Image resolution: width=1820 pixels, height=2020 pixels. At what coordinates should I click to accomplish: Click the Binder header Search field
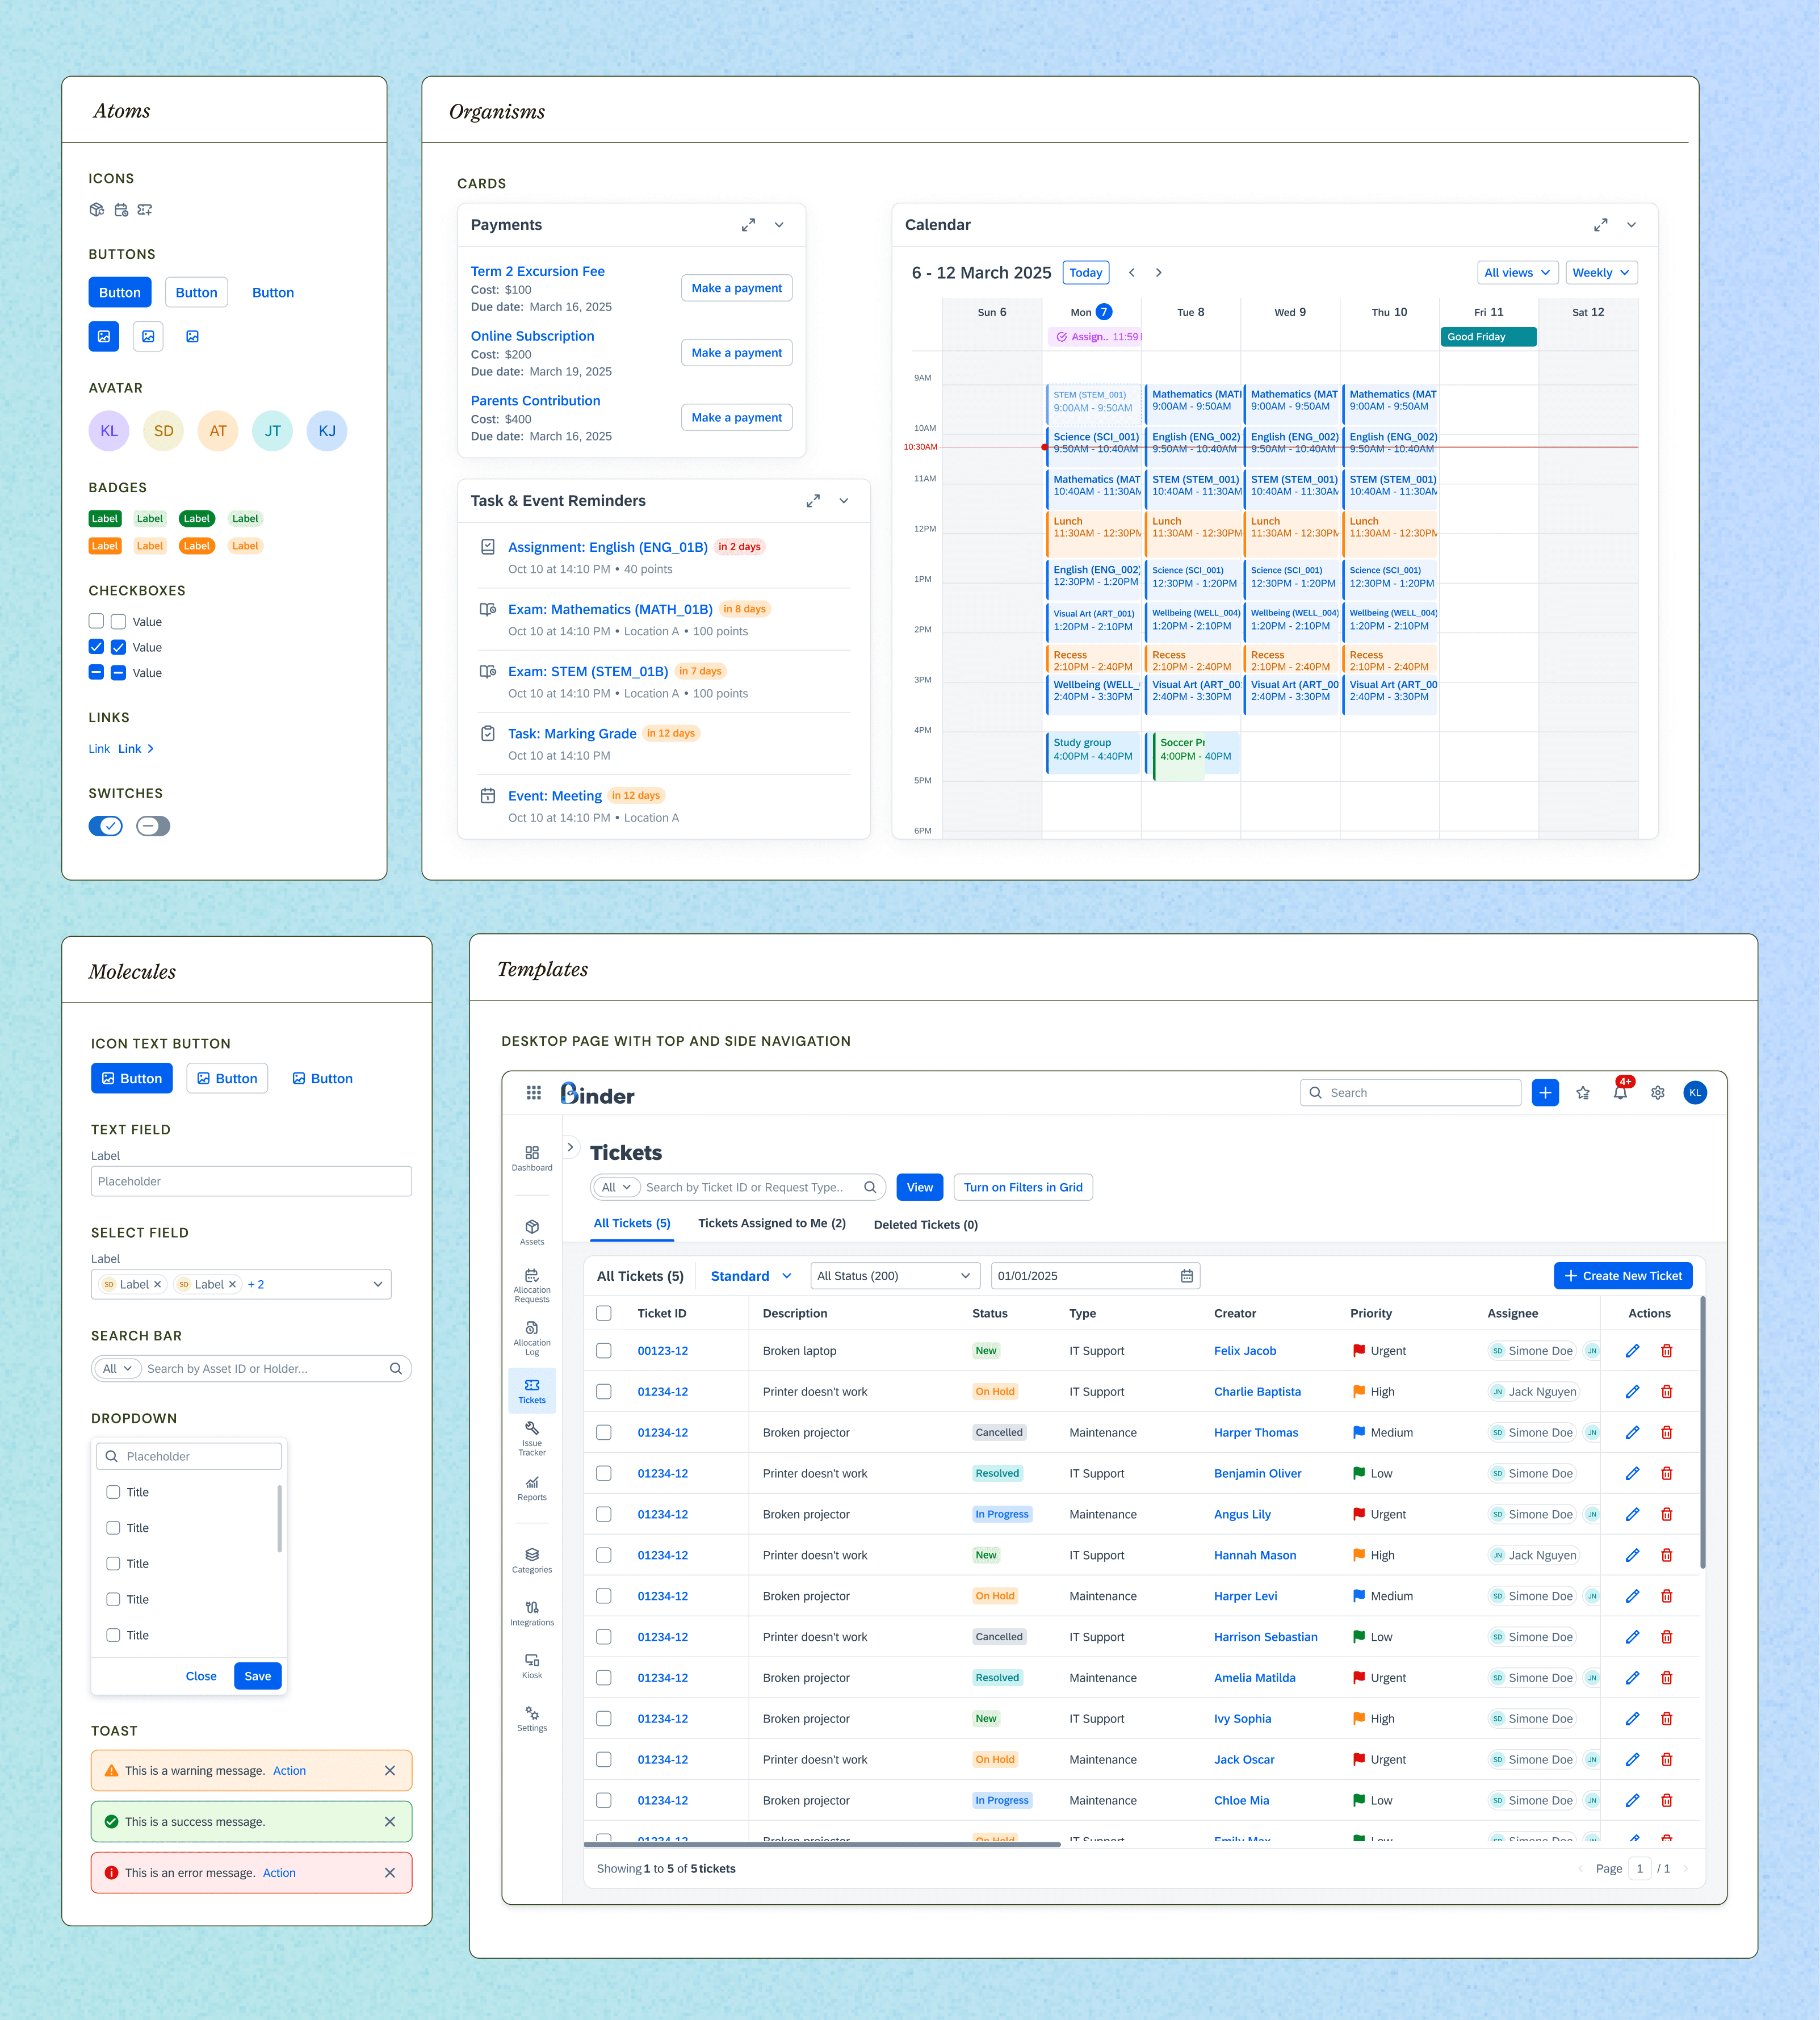pos(1411,1093)
